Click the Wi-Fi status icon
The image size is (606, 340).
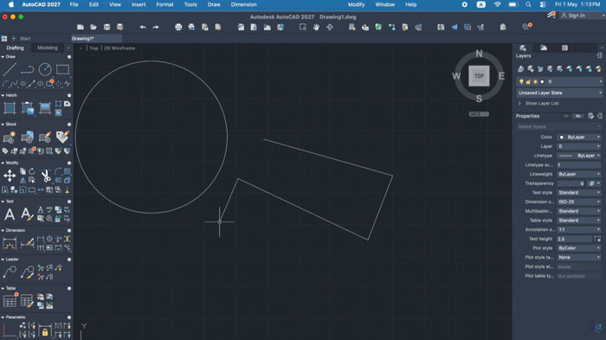498,4
